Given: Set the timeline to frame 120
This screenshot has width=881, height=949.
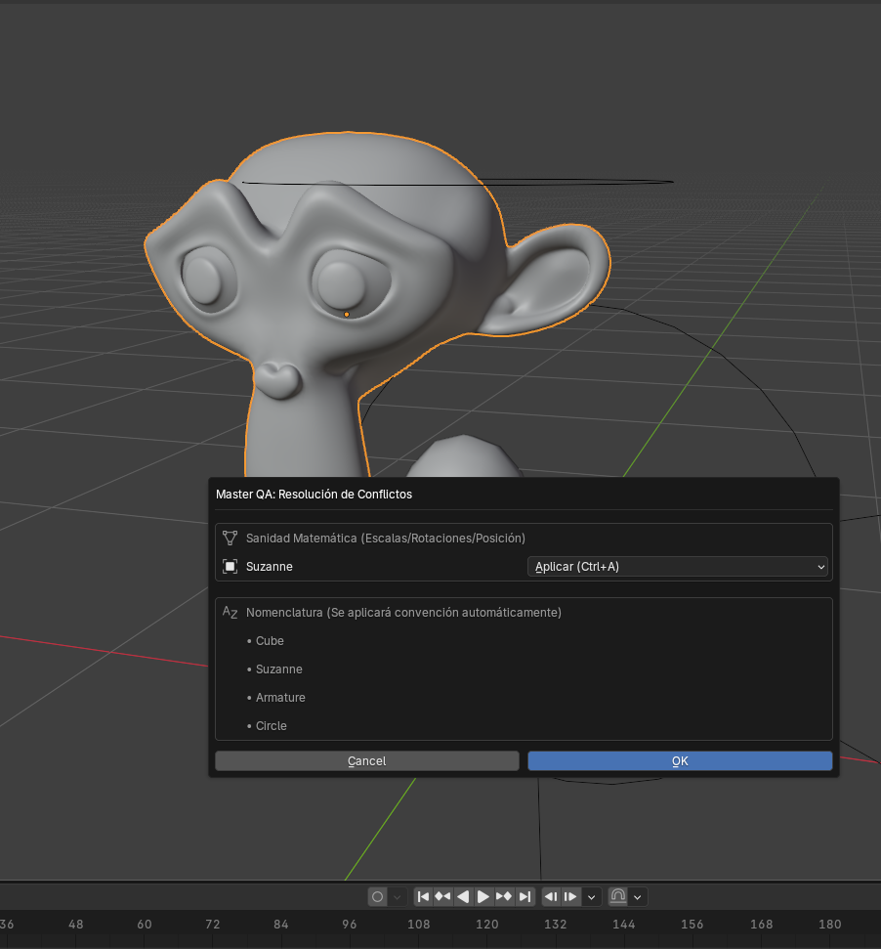Looking at the screenshot, I should click(x=486, y=925).
